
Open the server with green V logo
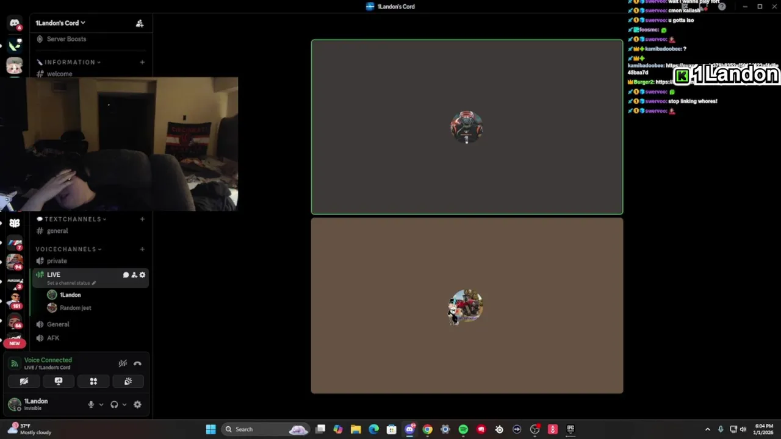point(15,45)
